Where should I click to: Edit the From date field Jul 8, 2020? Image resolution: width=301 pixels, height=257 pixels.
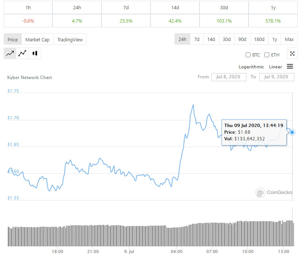pyautogui.click(x=229, y=77)
